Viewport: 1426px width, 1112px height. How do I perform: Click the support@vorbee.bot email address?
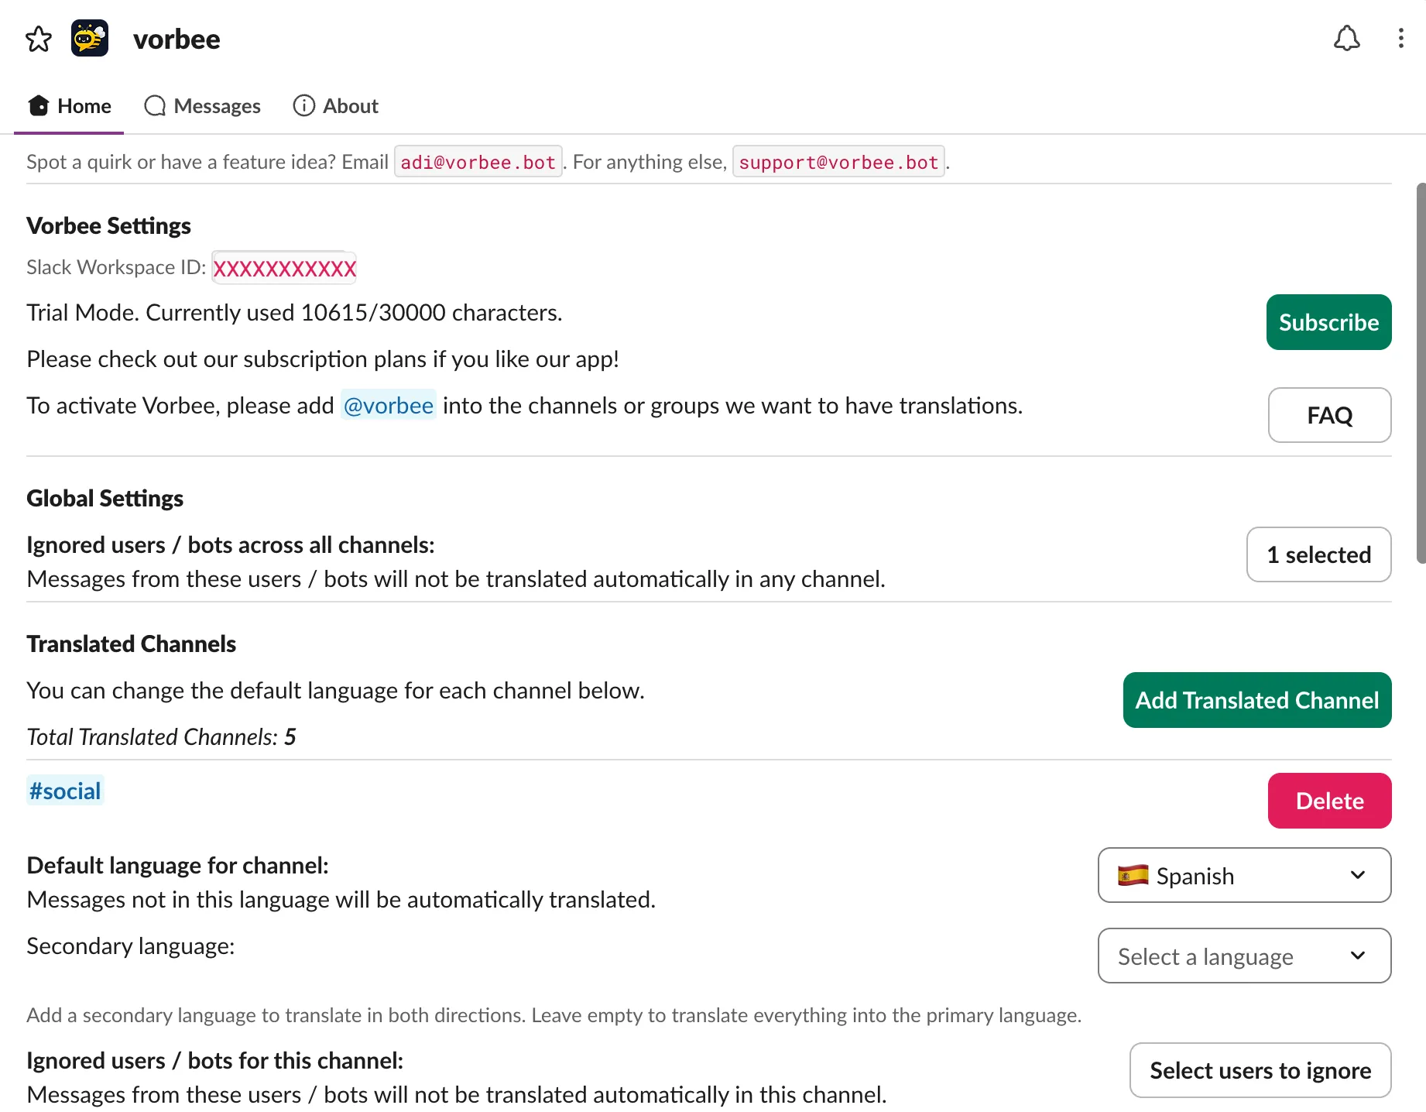click(838, 162)
